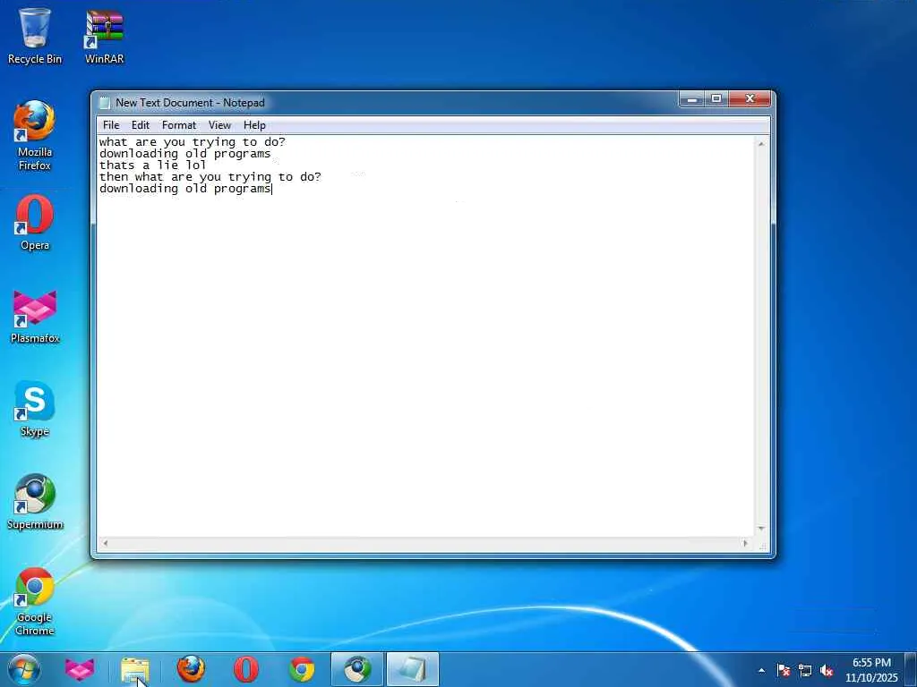
Task: Click the first line "what are you trying to do?"
Action: (192, 142)
